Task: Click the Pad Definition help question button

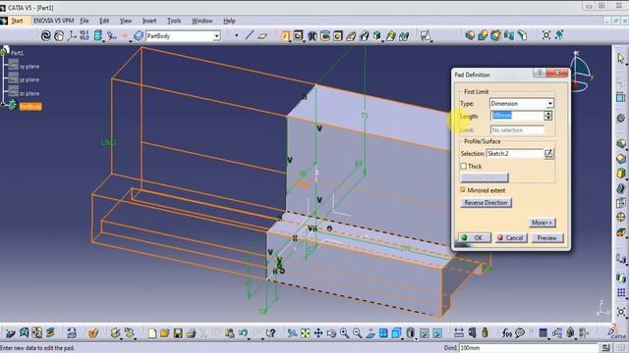Action: (x=540, y=73)
